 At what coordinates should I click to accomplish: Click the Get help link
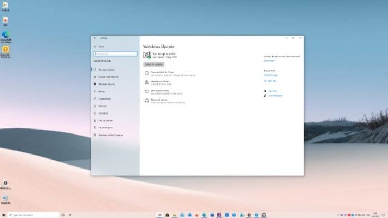click(x=272, y=91)
